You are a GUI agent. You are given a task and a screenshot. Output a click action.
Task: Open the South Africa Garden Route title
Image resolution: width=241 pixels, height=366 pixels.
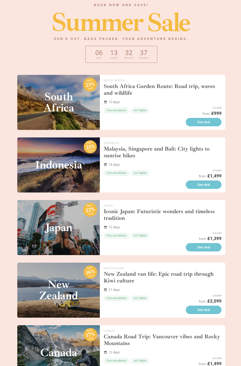[x=159, y=89]
